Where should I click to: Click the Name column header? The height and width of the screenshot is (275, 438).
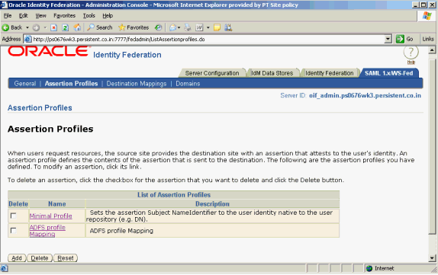pos(57,204)
